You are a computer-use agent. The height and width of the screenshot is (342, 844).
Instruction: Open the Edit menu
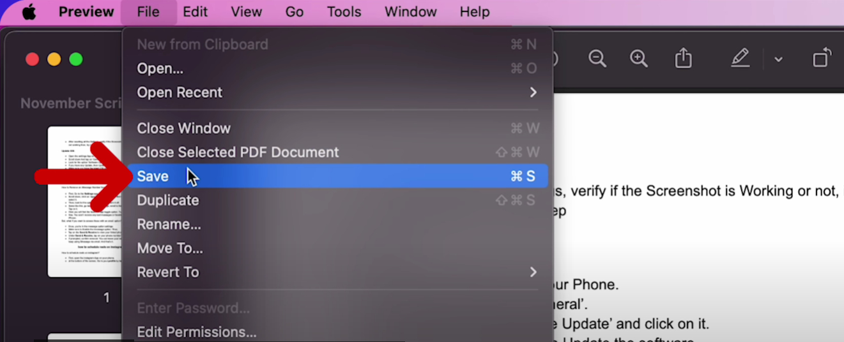point(195,12)
